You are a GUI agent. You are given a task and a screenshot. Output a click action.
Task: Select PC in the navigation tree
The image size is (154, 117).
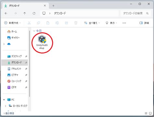[x=11, y=99]
